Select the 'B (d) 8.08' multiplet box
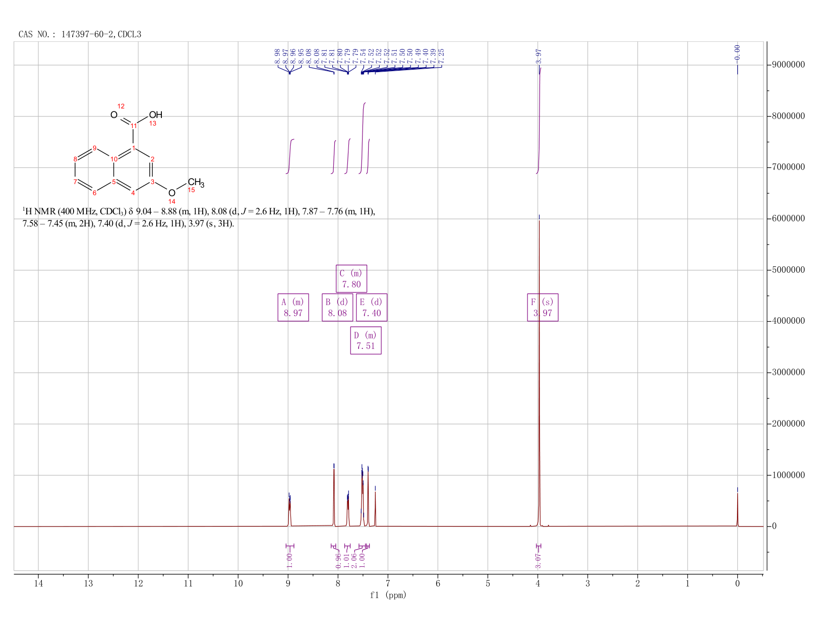 click(337, 308)
